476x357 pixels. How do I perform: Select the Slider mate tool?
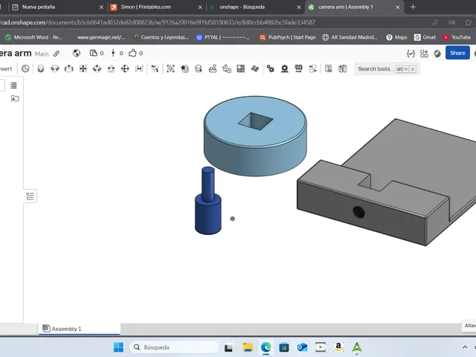(69, 69)
